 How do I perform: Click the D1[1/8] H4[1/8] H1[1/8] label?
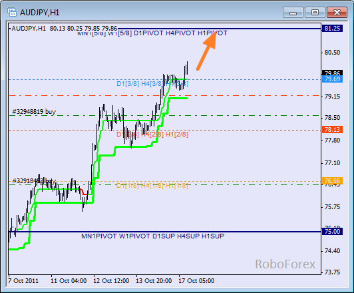[x=152, y=186]
